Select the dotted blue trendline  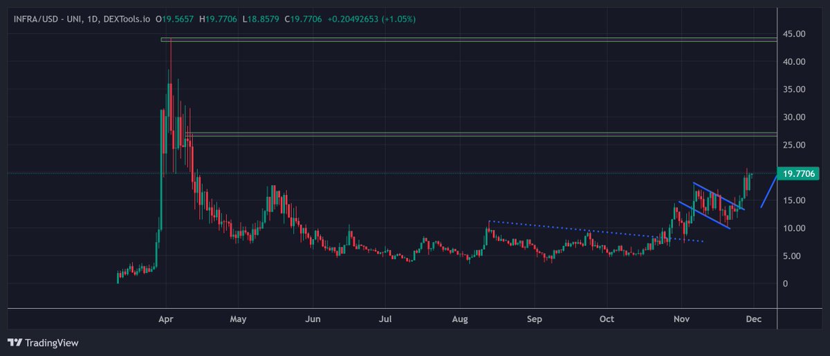596,232
